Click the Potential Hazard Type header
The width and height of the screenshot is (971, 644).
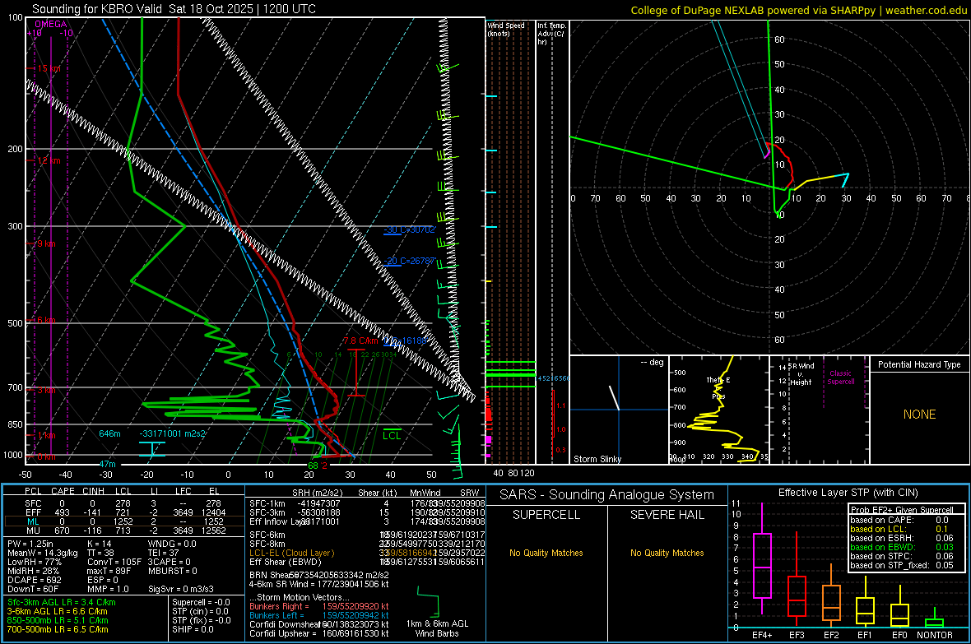tap(919, 364)
